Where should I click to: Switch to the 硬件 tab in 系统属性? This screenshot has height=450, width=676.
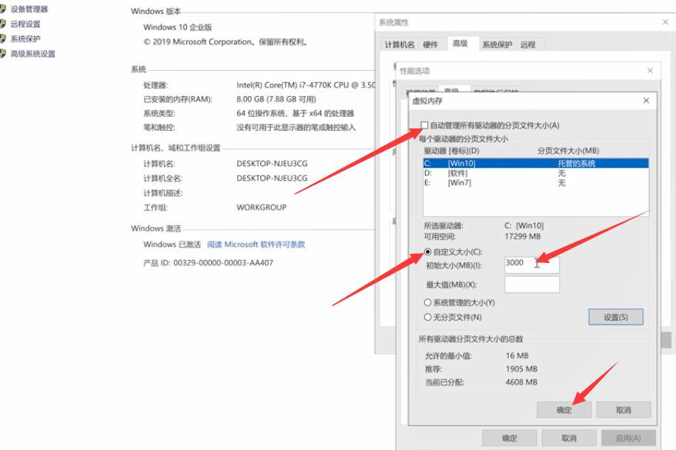click(430, 45)
